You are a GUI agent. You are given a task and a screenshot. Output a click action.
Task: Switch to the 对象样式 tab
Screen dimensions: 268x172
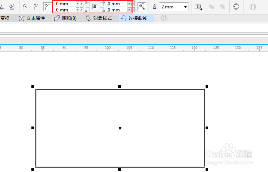[102, 18]
